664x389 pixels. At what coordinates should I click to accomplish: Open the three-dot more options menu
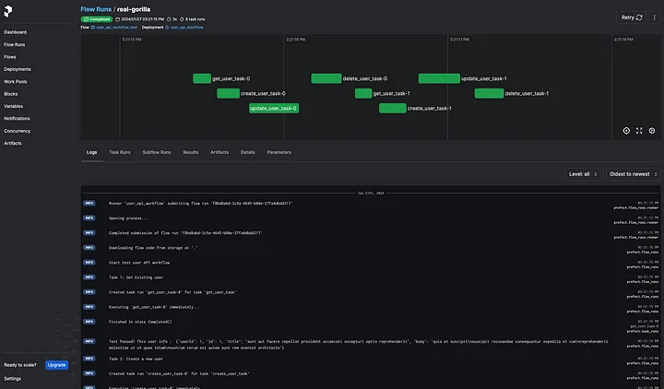(x=654, y=18)
